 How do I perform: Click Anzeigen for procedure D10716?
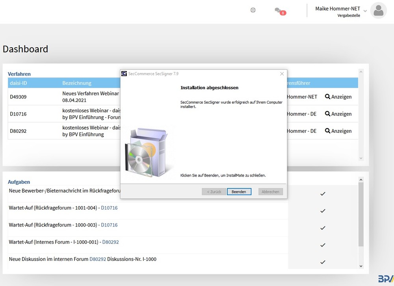click(x=338, y=114)
